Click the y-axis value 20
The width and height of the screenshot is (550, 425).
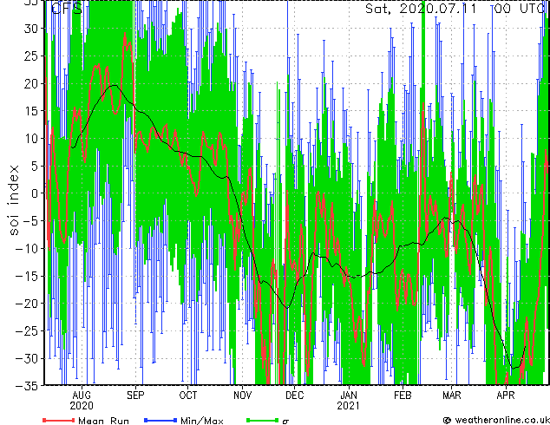tap(30, 83)
